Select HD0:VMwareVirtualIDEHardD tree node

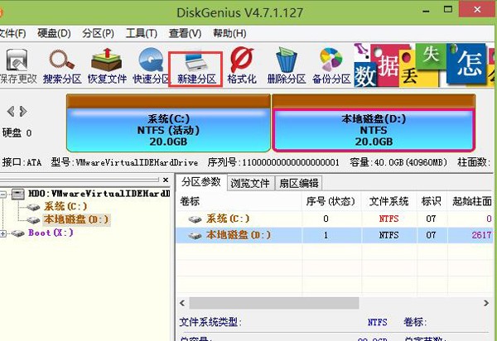coord(99,194)
